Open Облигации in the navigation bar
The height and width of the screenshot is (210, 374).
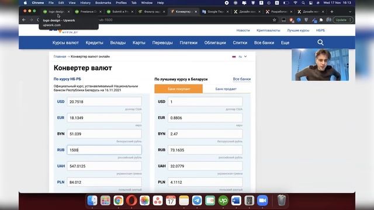(215, 43)
